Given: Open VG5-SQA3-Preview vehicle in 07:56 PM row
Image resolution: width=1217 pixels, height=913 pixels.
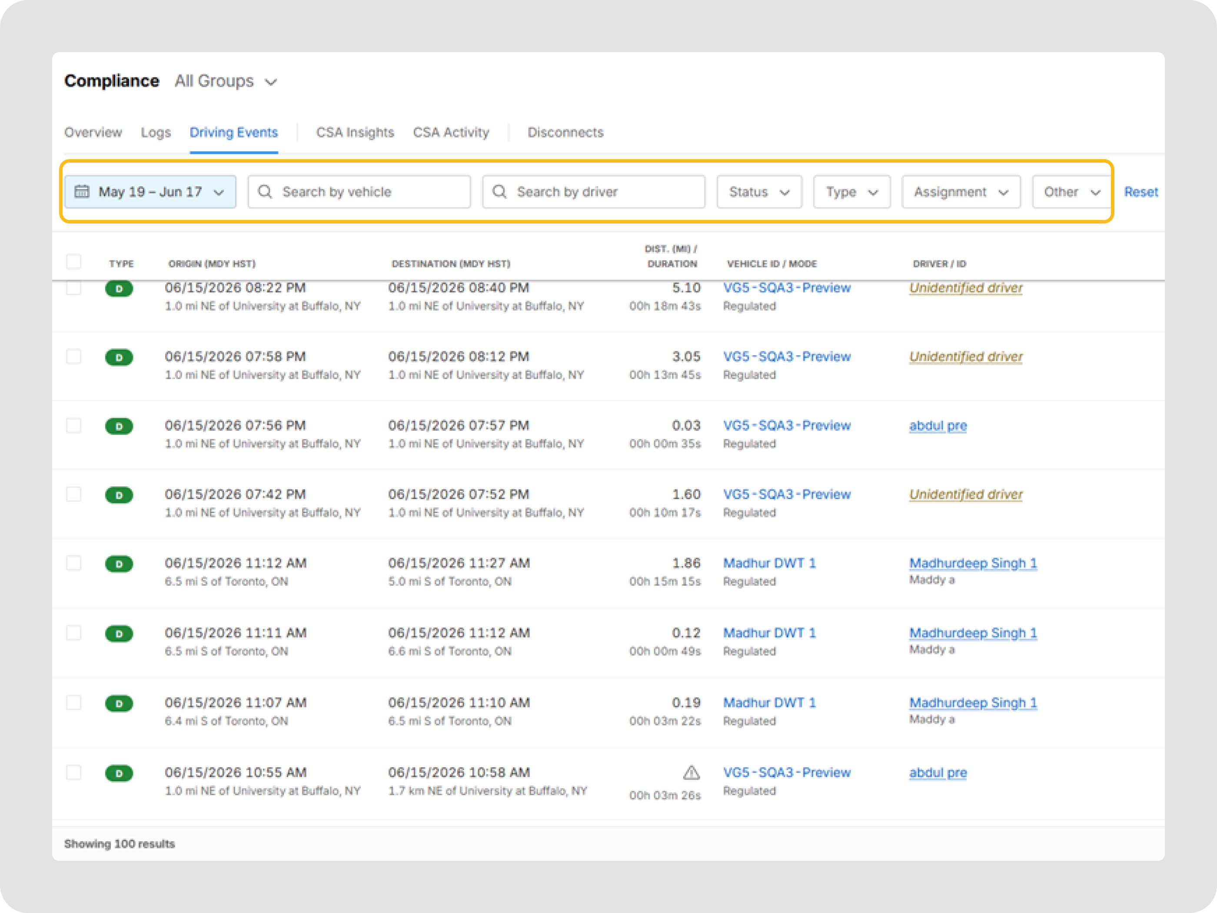Looking at the screenshot, I should [787, 425].
